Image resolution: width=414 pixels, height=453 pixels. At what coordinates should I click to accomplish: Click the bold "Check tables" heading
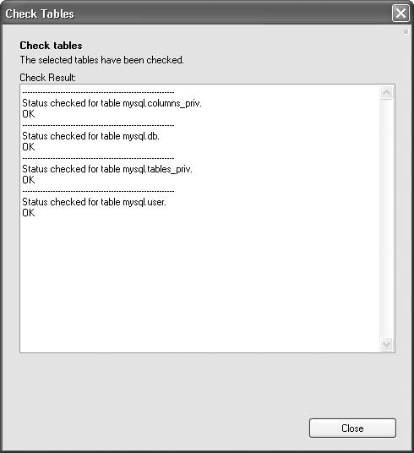[x=51, y=46]
